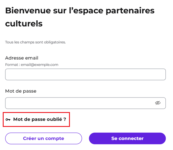Begin password recovery via the forgotten password text
Viewport: 173px width, 150px height.
point(40,119)
